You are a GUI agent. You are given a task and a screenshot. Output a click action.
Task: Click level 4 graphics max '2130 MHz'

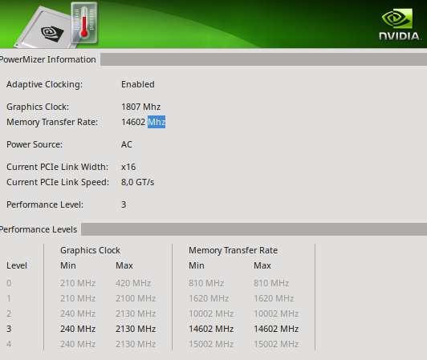tap(136, 344)
